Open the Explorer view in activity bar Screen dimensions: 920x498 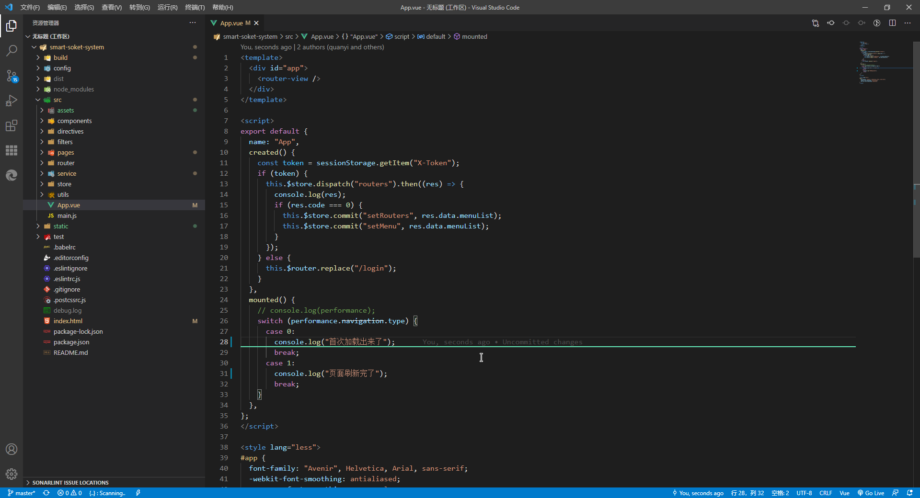click(11, 26)
